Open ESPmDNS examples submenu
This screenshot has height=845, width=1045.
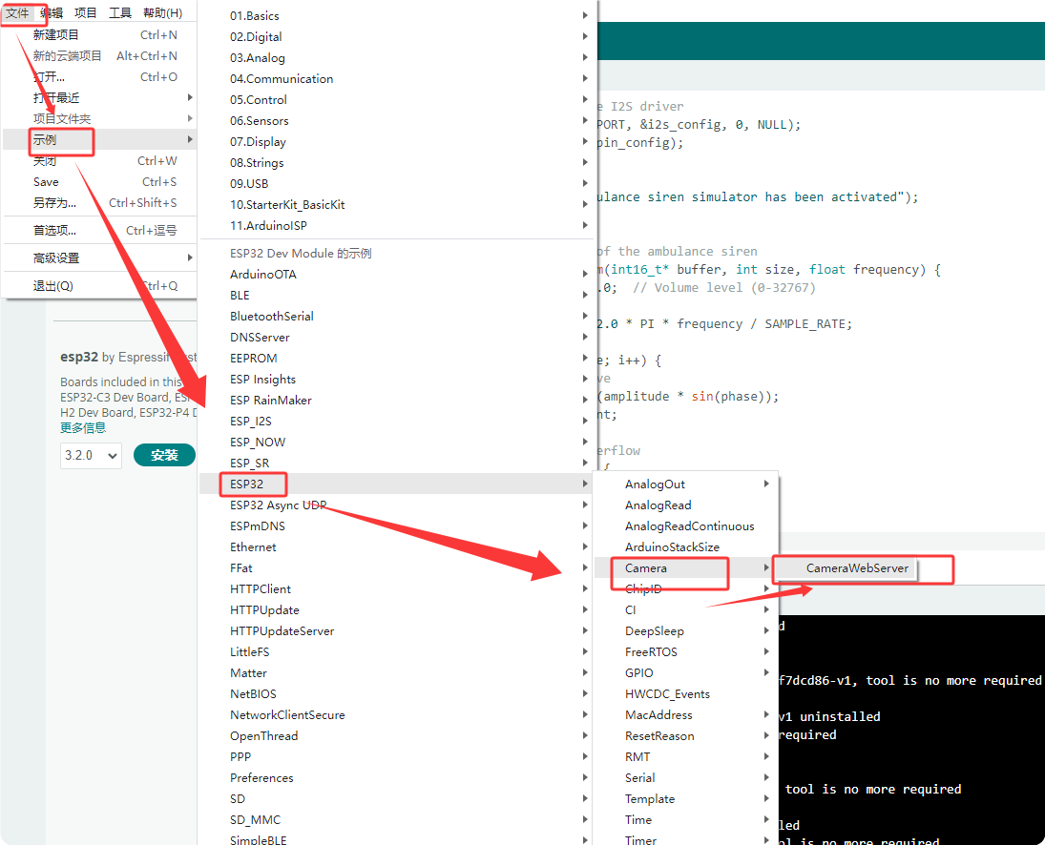(398, 526)
